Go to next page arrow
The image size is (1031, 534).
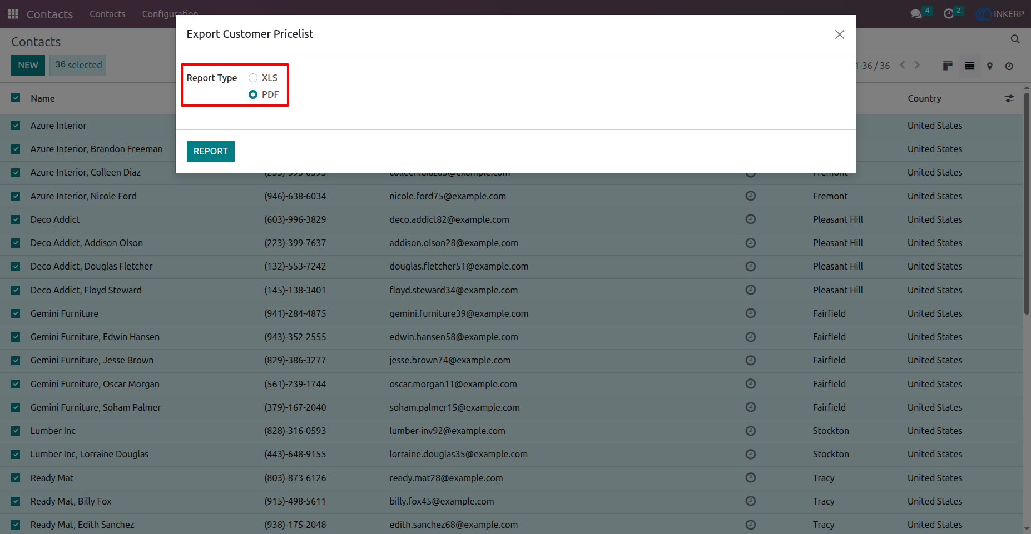click(917, 65)
